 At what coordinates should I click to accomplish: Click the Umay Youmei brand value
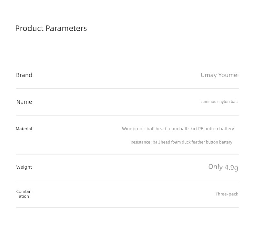[x=220, y=75]
